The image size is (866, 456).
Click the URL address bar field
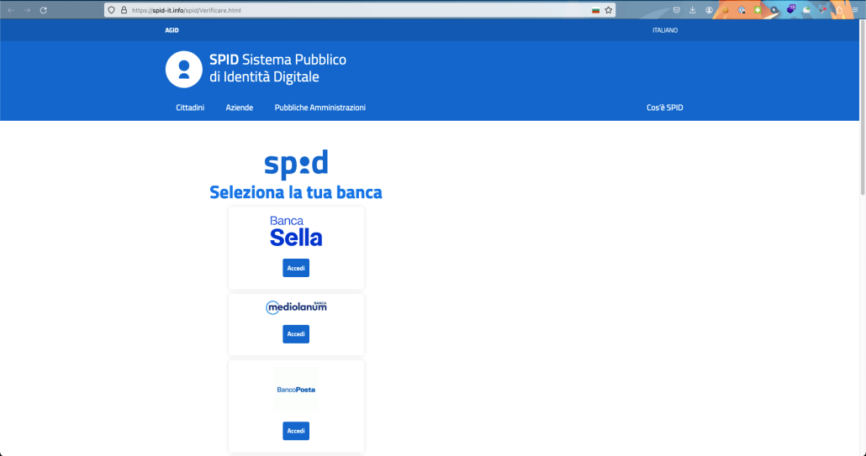pyautogui.click(x=353, y=10)
